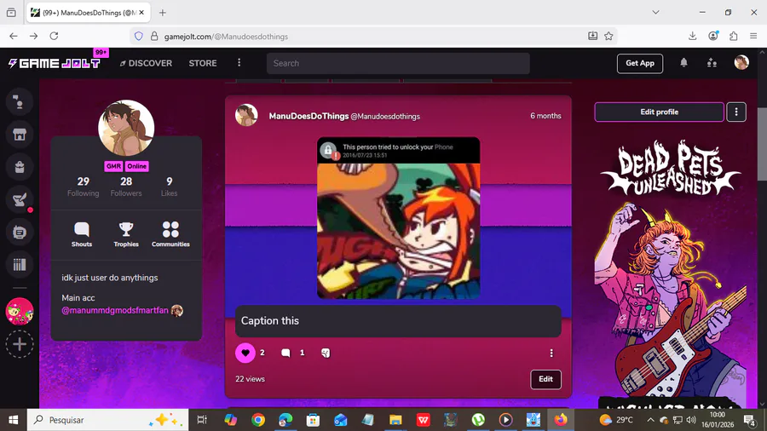Open Google Chrome from the taskbar
Screen dimensions: 767x431
tap(258, 420)
